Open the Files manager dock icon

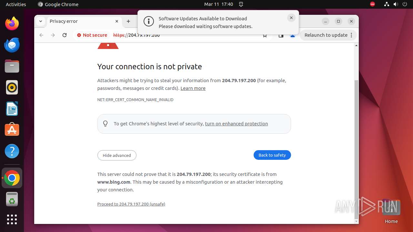(x=12, y=66)
